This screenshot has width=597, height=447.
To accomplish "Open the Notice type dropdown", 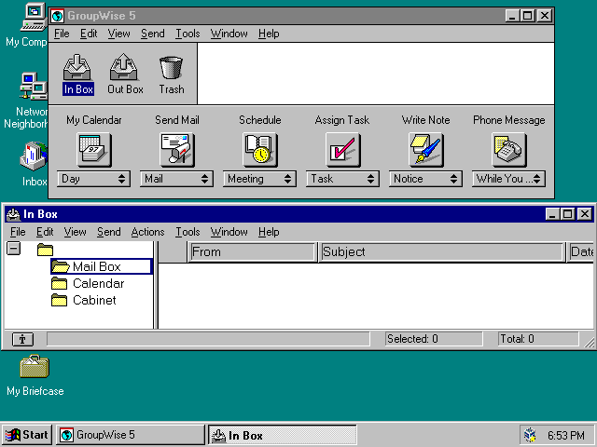I will [425, 179].
